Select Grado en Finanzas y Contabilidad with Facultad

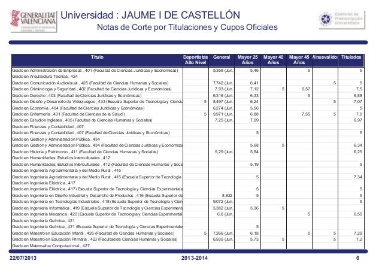(x=188, y=133)
